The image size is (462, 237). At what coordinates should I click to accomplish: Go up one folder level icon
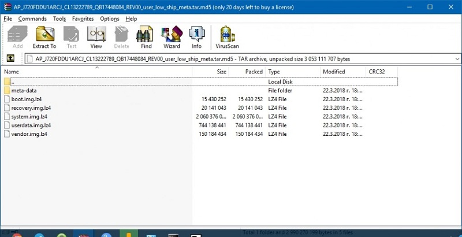[x=10, y=59]
